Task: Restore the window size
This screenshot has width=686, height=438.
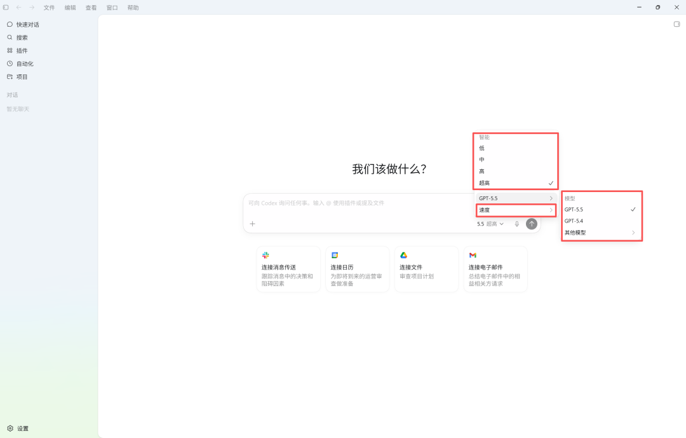Action: coord(658,8)
